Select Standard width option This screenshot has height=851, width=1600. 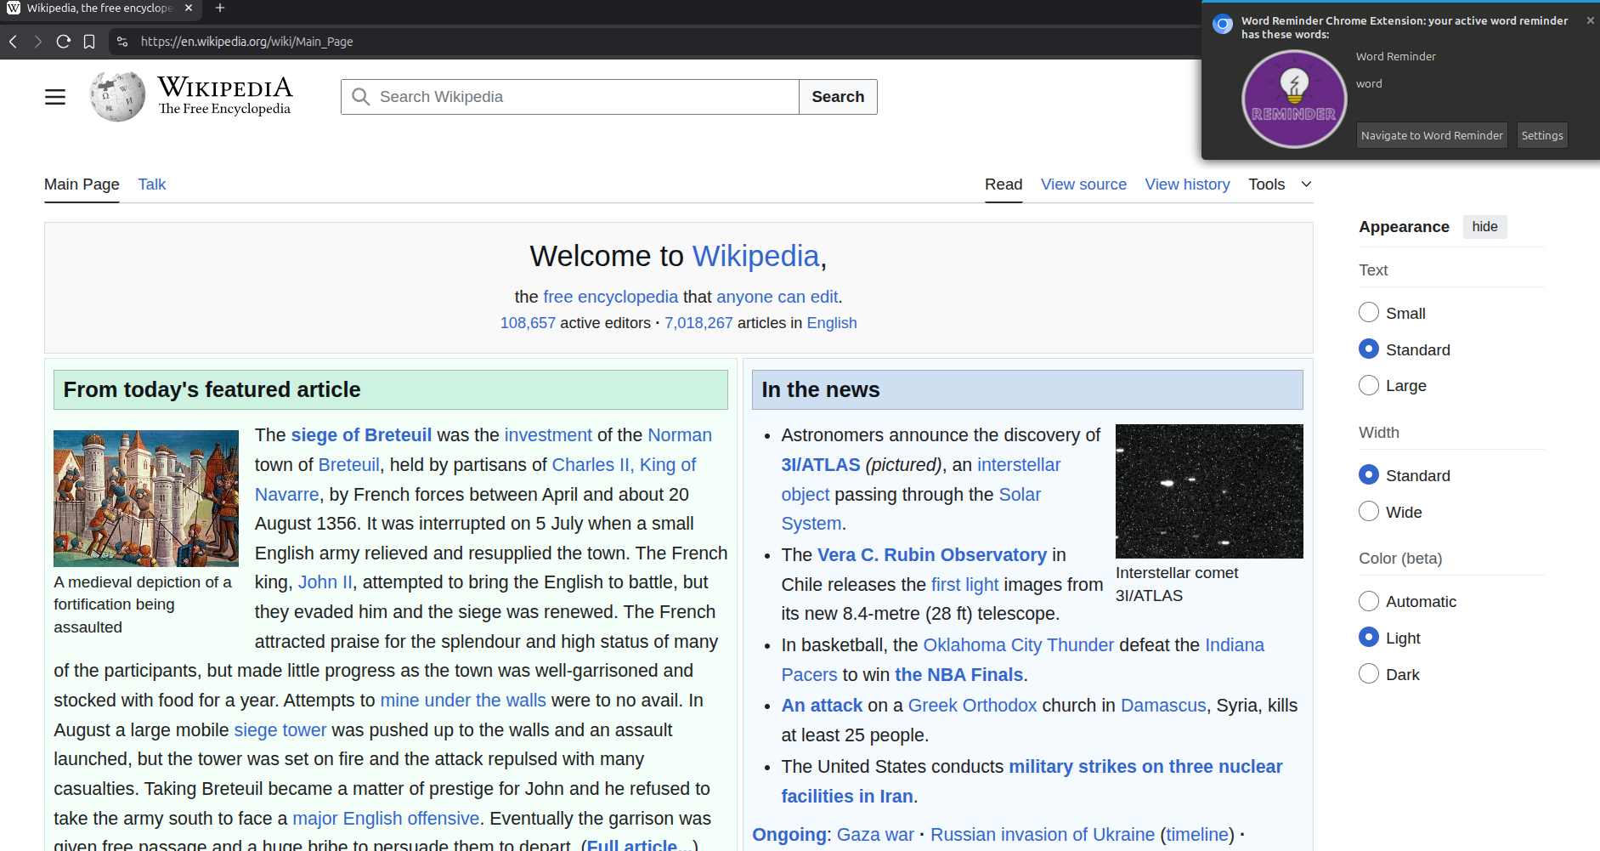tap(1369, 474)
